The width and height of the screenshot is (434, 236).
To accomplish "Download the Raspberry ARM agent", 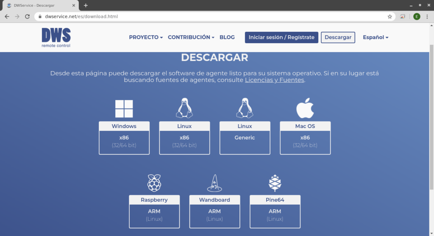I will pos(154,212).
